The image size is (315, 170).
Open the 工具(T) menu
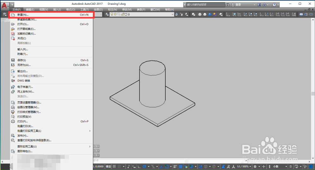click(x=84, y=10)
